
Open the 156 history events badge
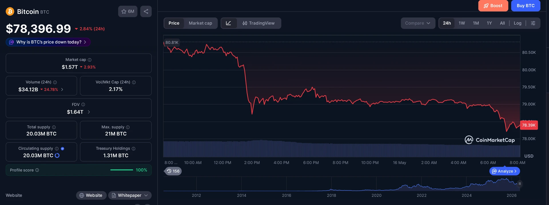click(x=173, y=171)
